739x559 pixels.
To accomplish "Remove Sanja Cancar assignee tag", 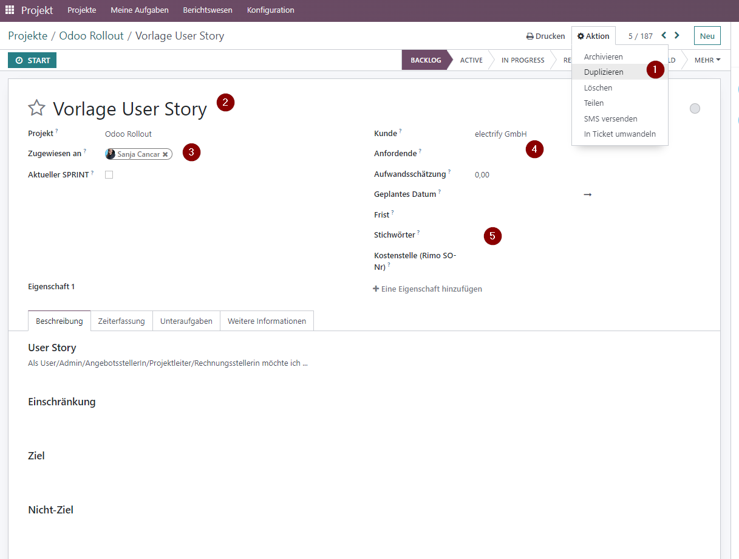I will (165, 154).
